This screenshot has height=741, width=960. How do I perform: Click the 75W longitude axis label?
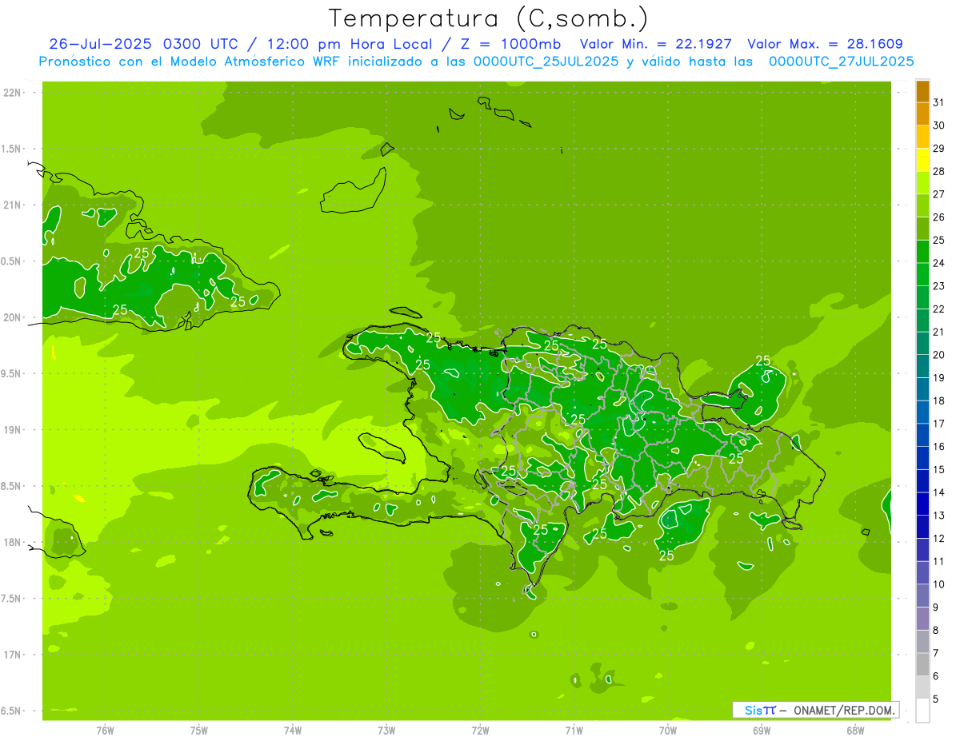[199, 730]
